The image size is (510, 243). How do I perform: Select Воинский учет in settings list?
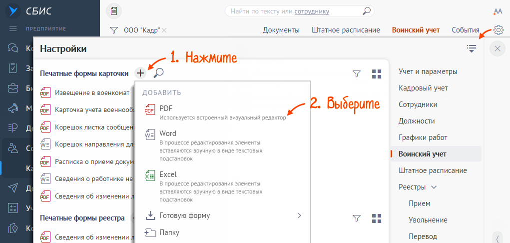click(x=436, y=154)
